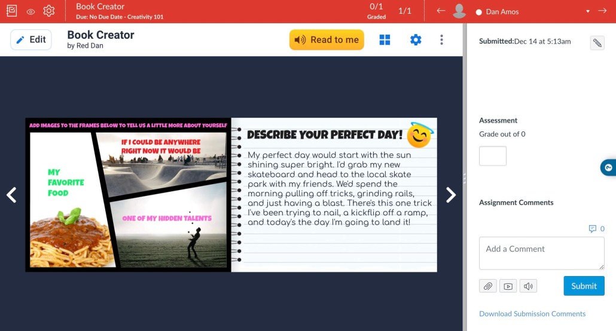Open the gradebook icon in red header
The height and width of the screenshot is (331, 616).
(x=12, y=11)
